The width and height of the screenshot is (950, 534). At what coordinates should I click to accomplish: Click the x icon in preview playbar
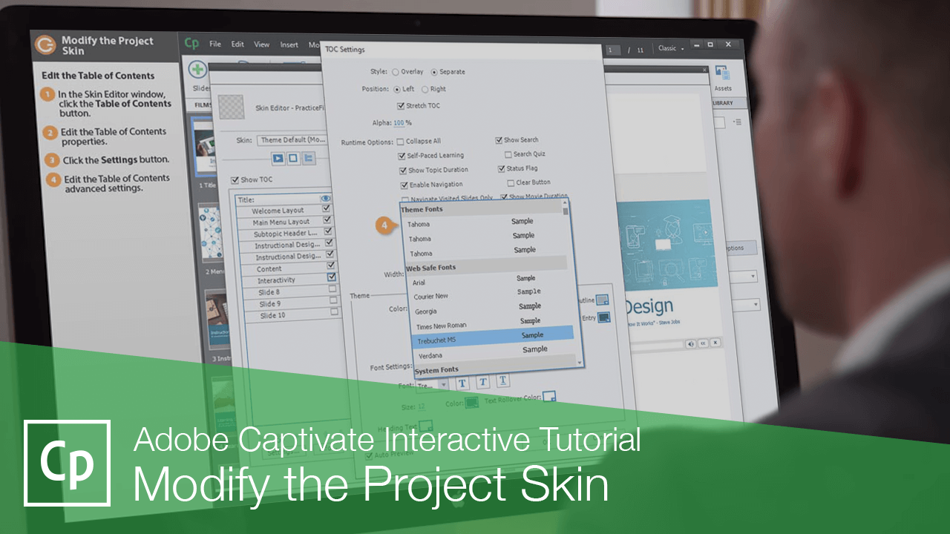pos(715,343)
